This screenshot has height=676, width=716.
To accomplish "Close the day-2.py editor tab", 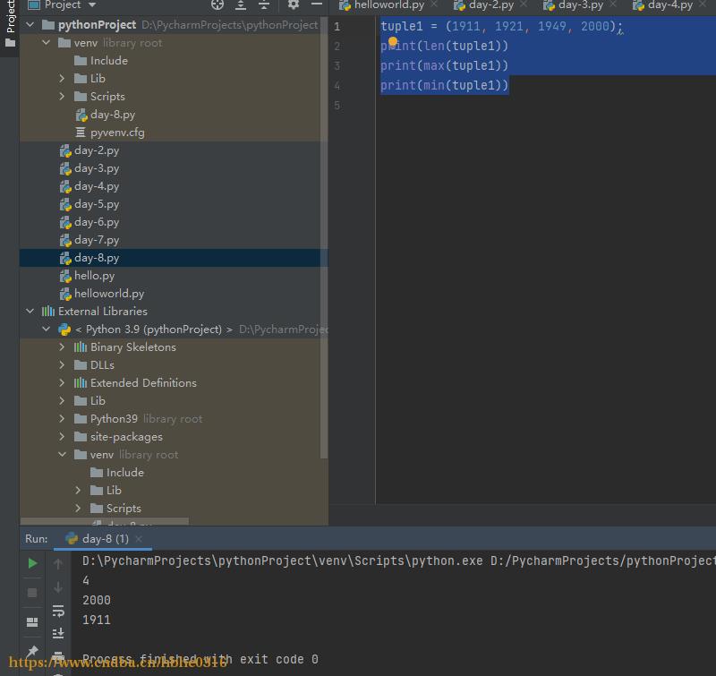I will pos(524,4).
